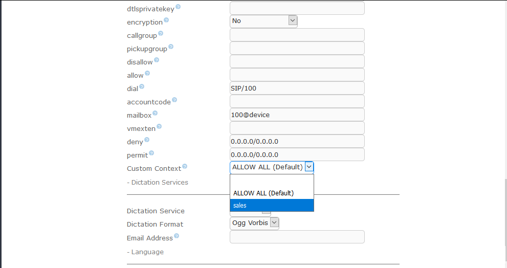Screen dimensions: 507x268
Task: Open the encryption dropdown showing No
Action: (263, 21)
